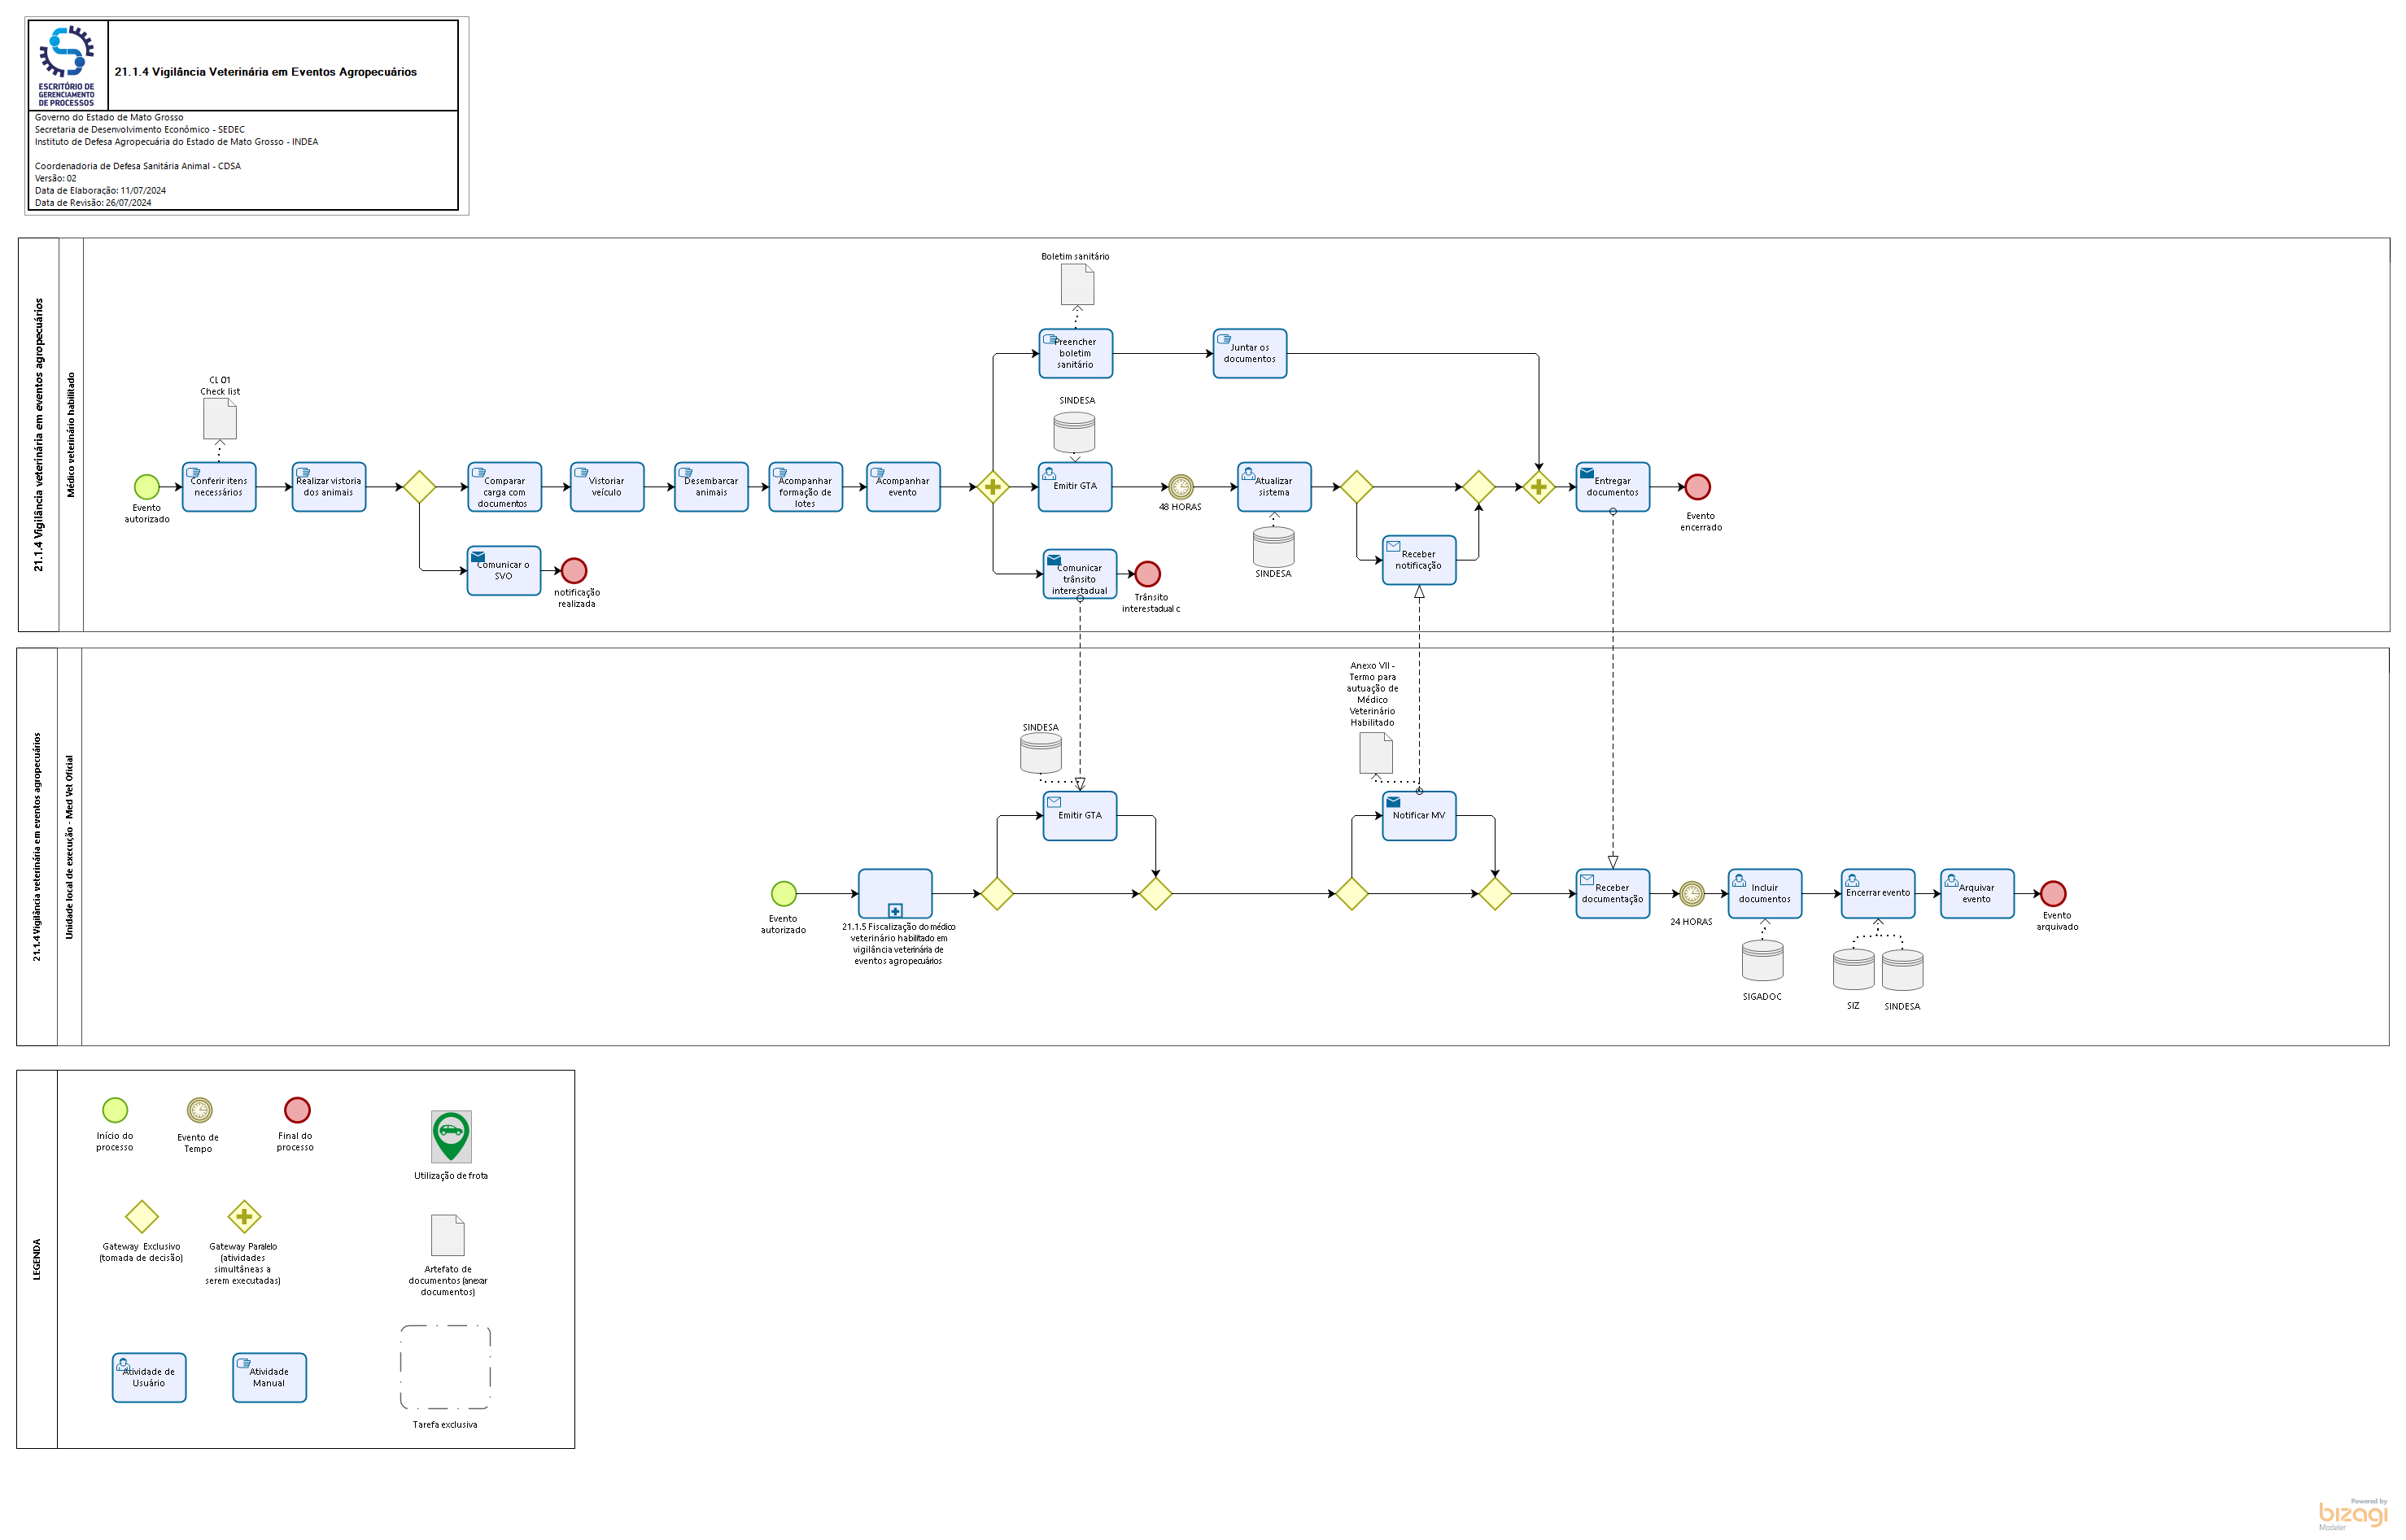The height and width of the screenshot is (1540, 2406).
Task: Select the Vistoriar veículo task
Action: pyautogui.click(x=607, y=487)
